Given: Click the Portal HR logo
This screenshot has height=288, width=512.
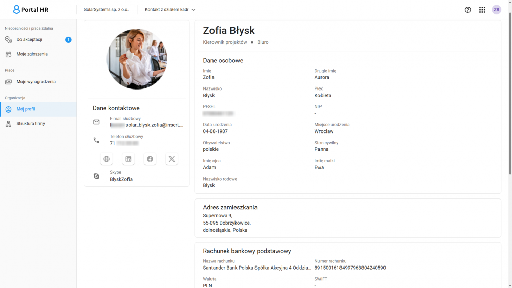Looking at the screenshot, I should [x=31, y=10].
